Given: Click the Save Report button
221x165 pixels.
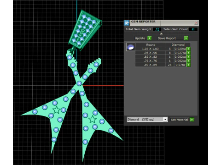Looking at the screenshot, I should tap(170, 38).
